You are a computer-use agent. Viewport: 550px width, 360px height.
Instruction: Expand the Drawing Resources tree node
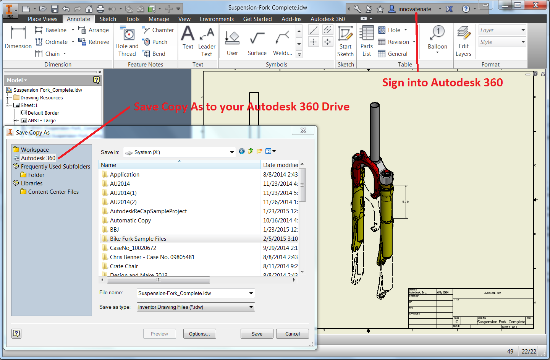click(x=8, y=98)
